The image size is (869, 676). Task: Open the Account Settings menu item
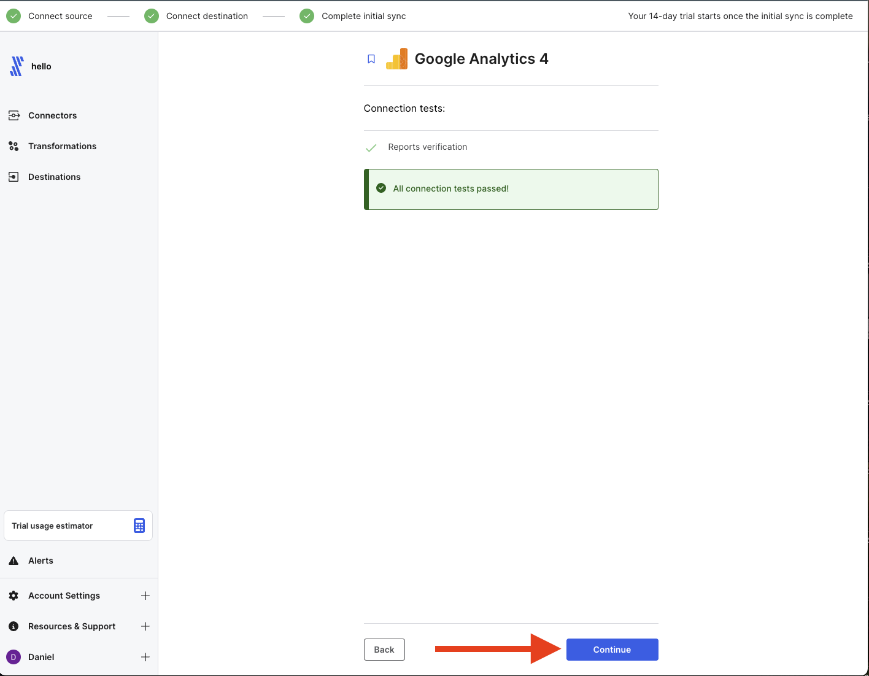pyautogui.click(x=64, y=596)
